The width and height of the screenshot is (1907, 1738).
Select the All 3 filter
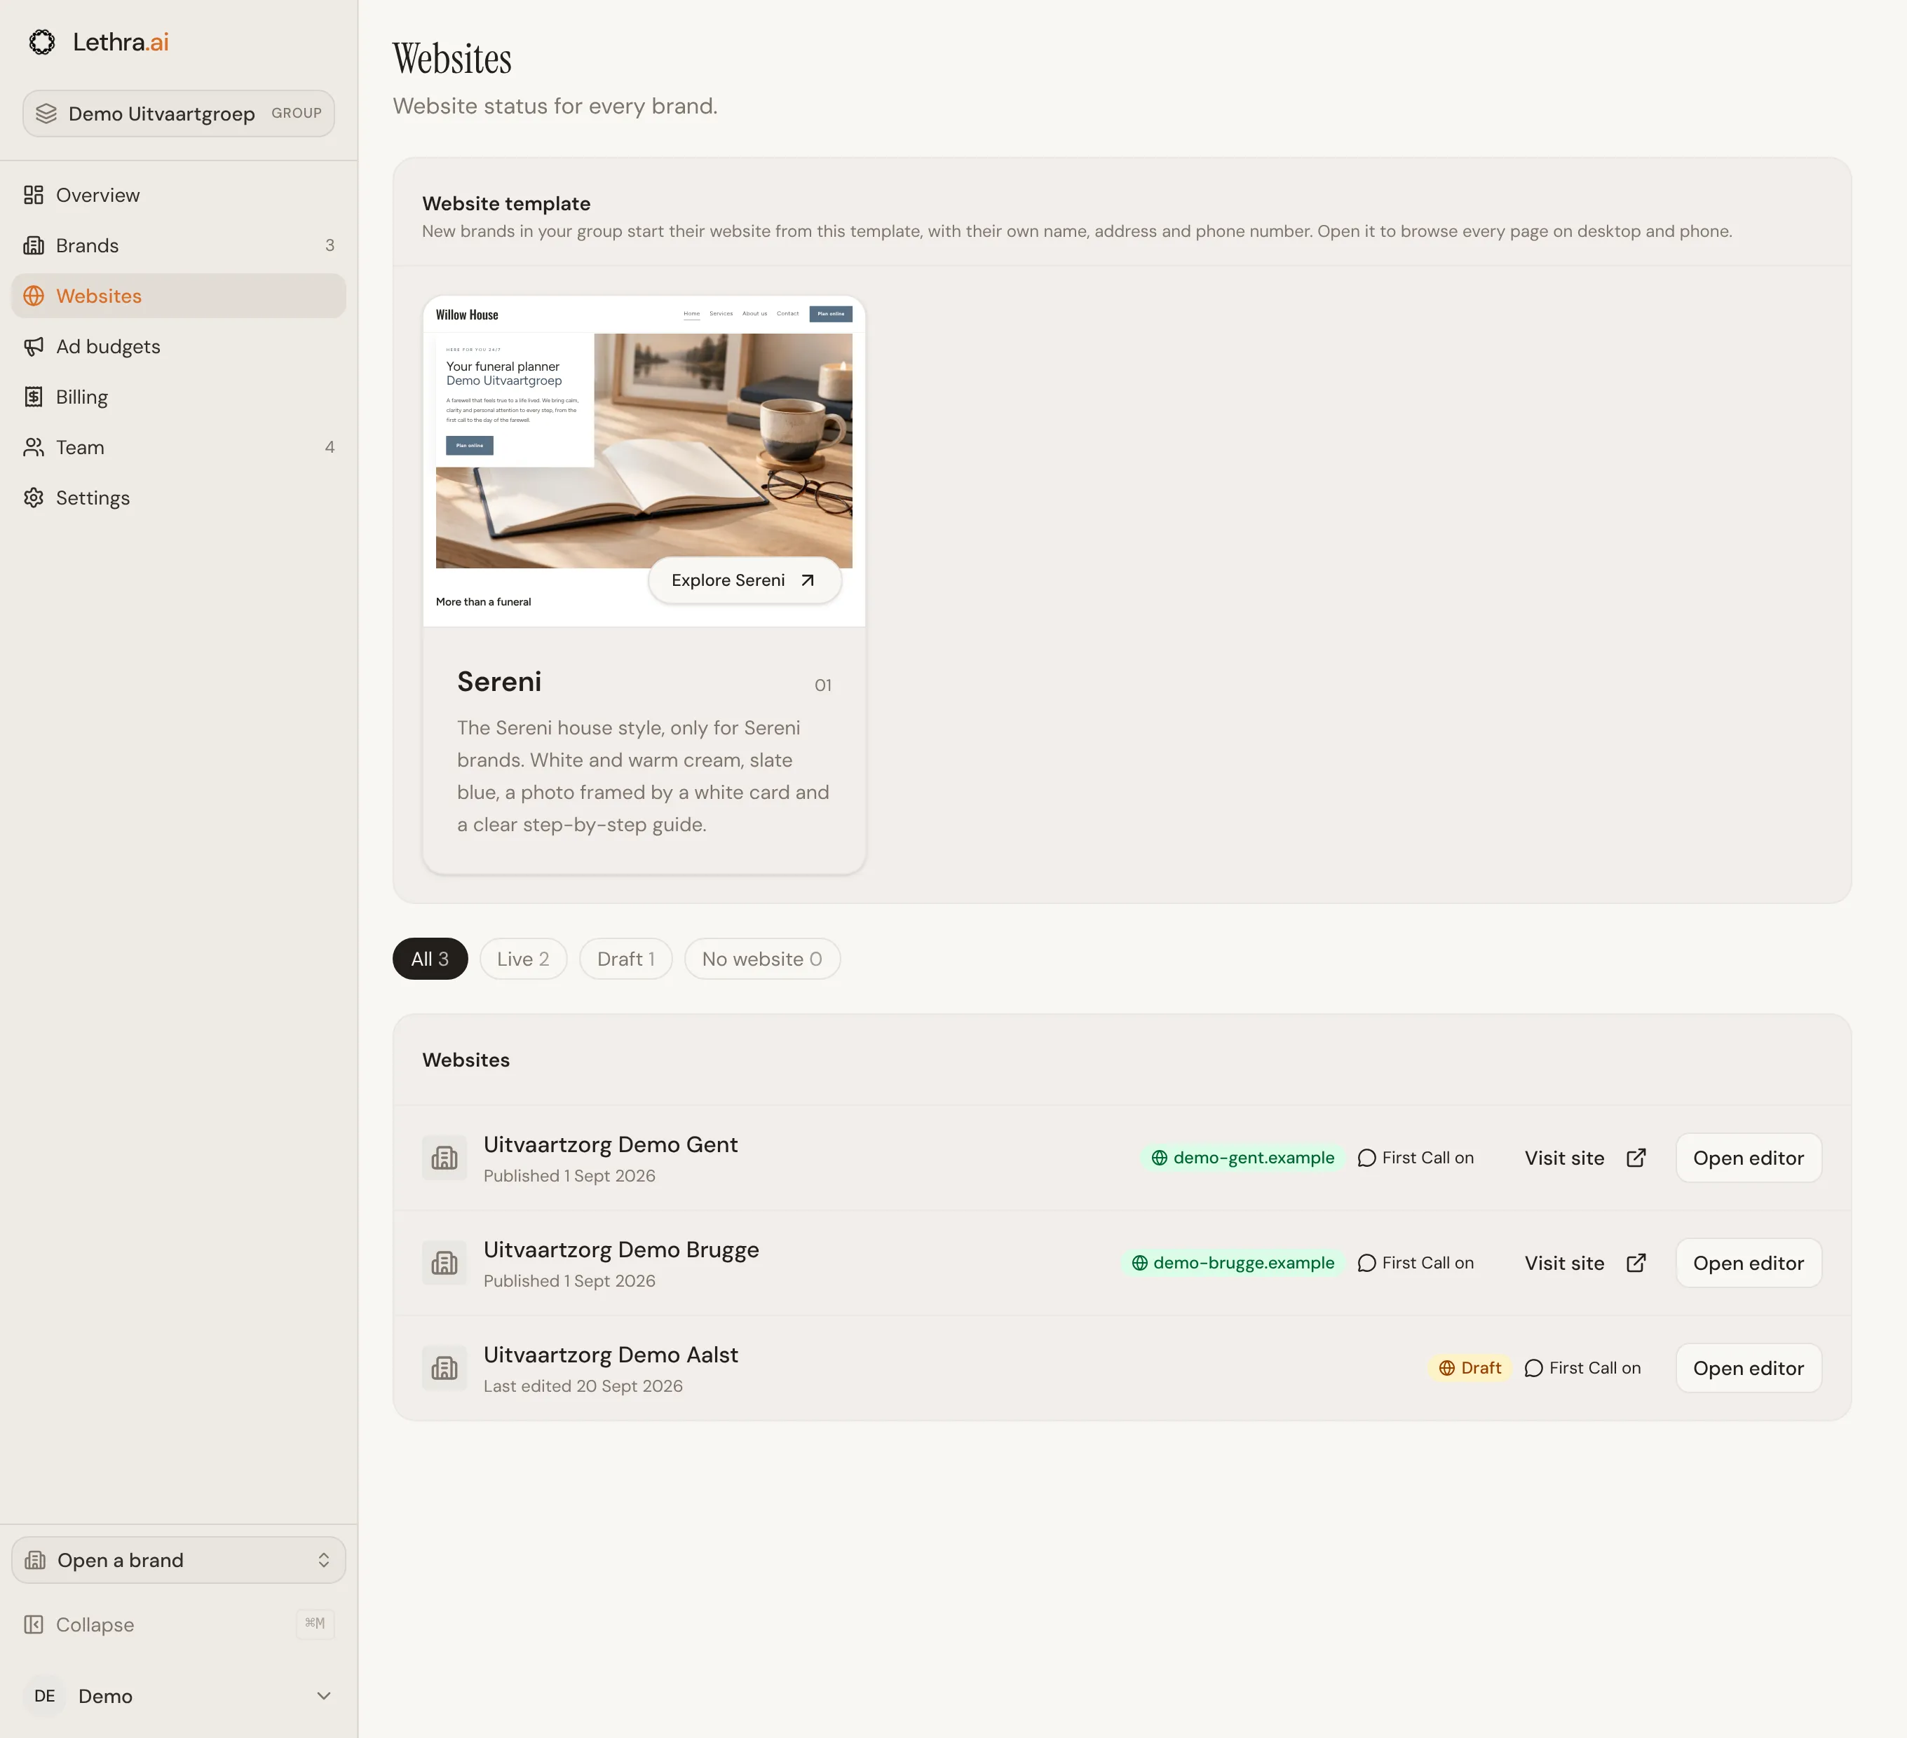430,959
